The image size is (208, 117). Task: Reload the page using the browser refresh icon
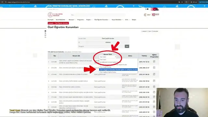click(x=2, y=2)
